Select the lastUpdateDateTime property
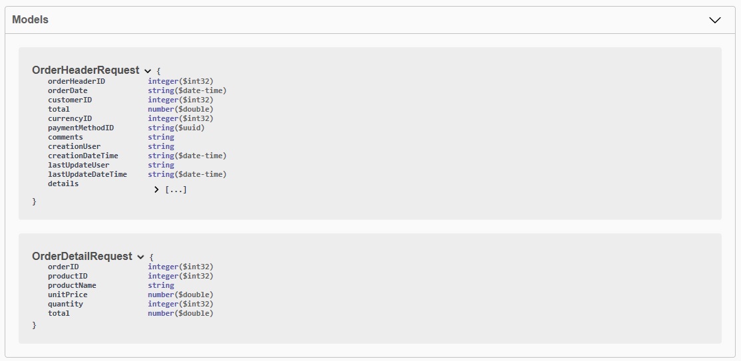This screenshot has width=741, height=361. (87, 174)
